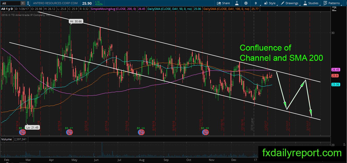Click the $0.17 dividend event icon
347x163 pixels.
click(x=69, y=132)
